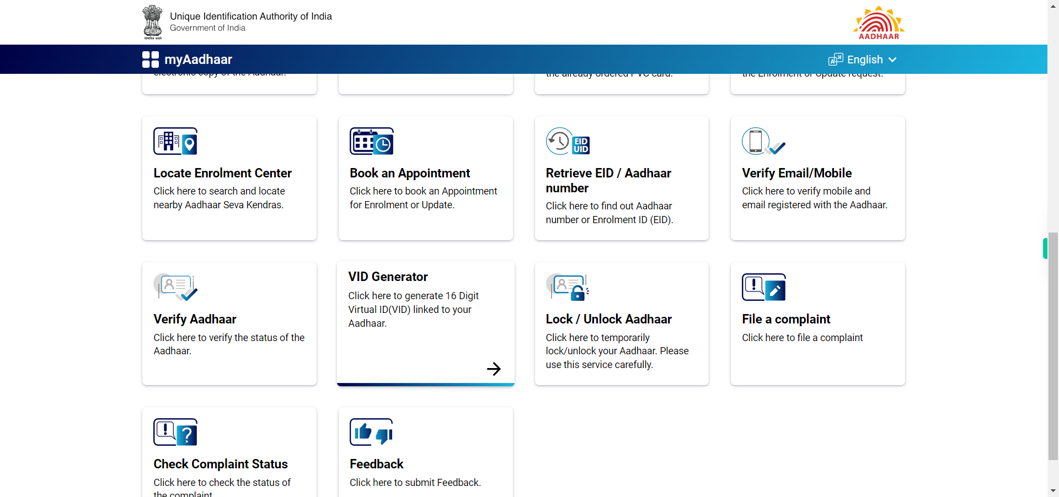
Task: Open Retrieve EID / Aadhaar number heading
Action: 608,180
